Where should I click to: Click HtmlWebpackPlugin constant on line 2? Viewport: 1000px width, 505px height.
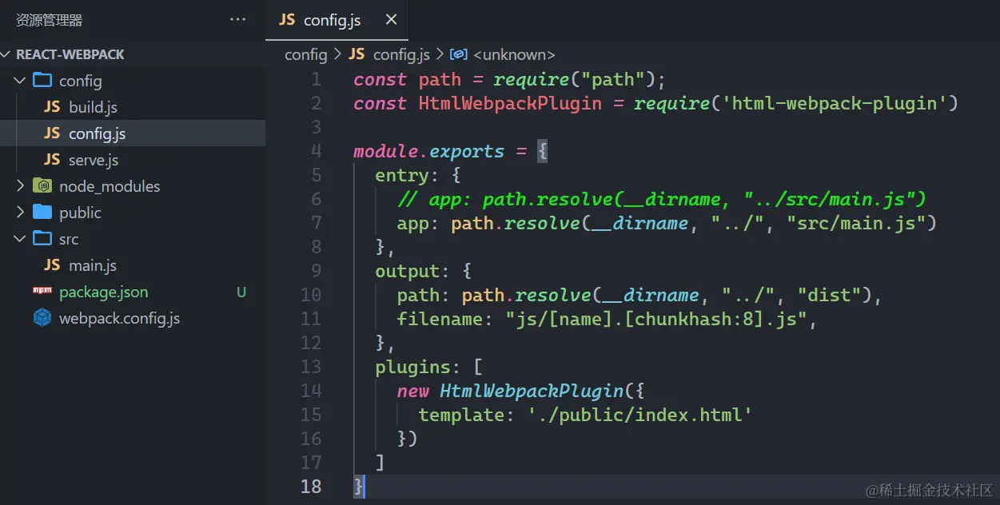click(510, 103)
